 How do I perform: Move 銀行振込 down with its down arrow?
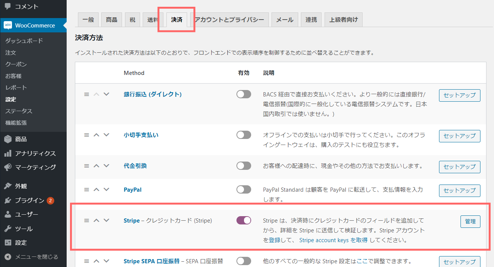pos(106,94)
